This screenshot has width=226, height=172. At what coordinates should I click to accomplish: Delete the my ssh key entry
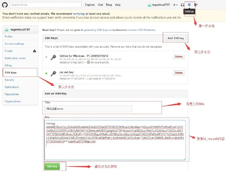click(x=179, y=73)
